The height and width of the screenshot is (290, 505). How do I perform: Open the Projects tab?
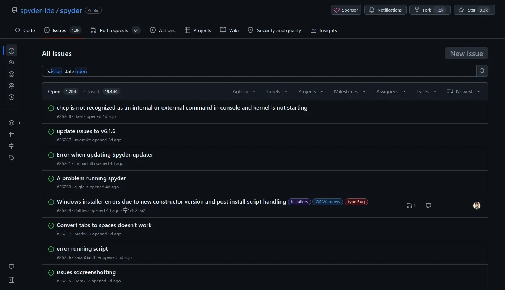(x=198, y=30)
